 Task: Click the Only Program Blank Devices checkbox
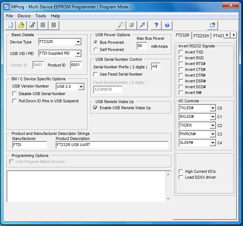tap(12, 162)
